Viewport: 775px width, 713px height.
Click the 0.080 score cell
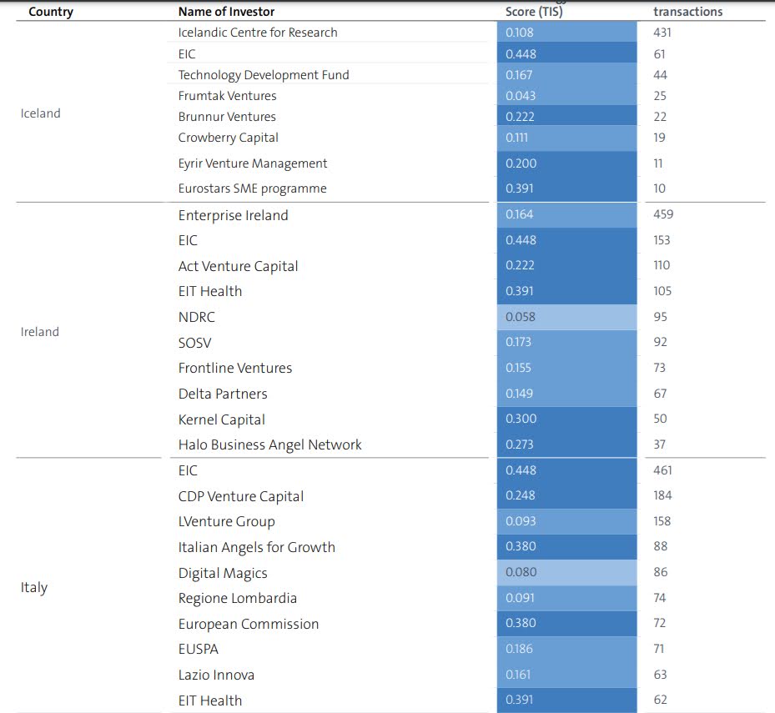pyautogui.click(x=567, y=572)
